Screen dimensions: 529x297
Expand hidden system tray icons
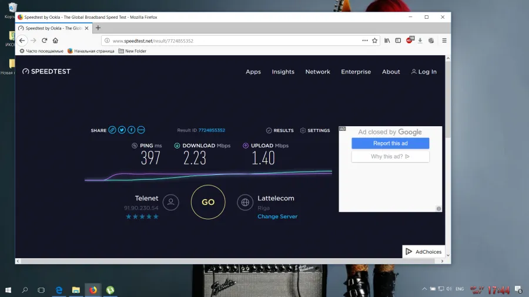tap(424, 289)
